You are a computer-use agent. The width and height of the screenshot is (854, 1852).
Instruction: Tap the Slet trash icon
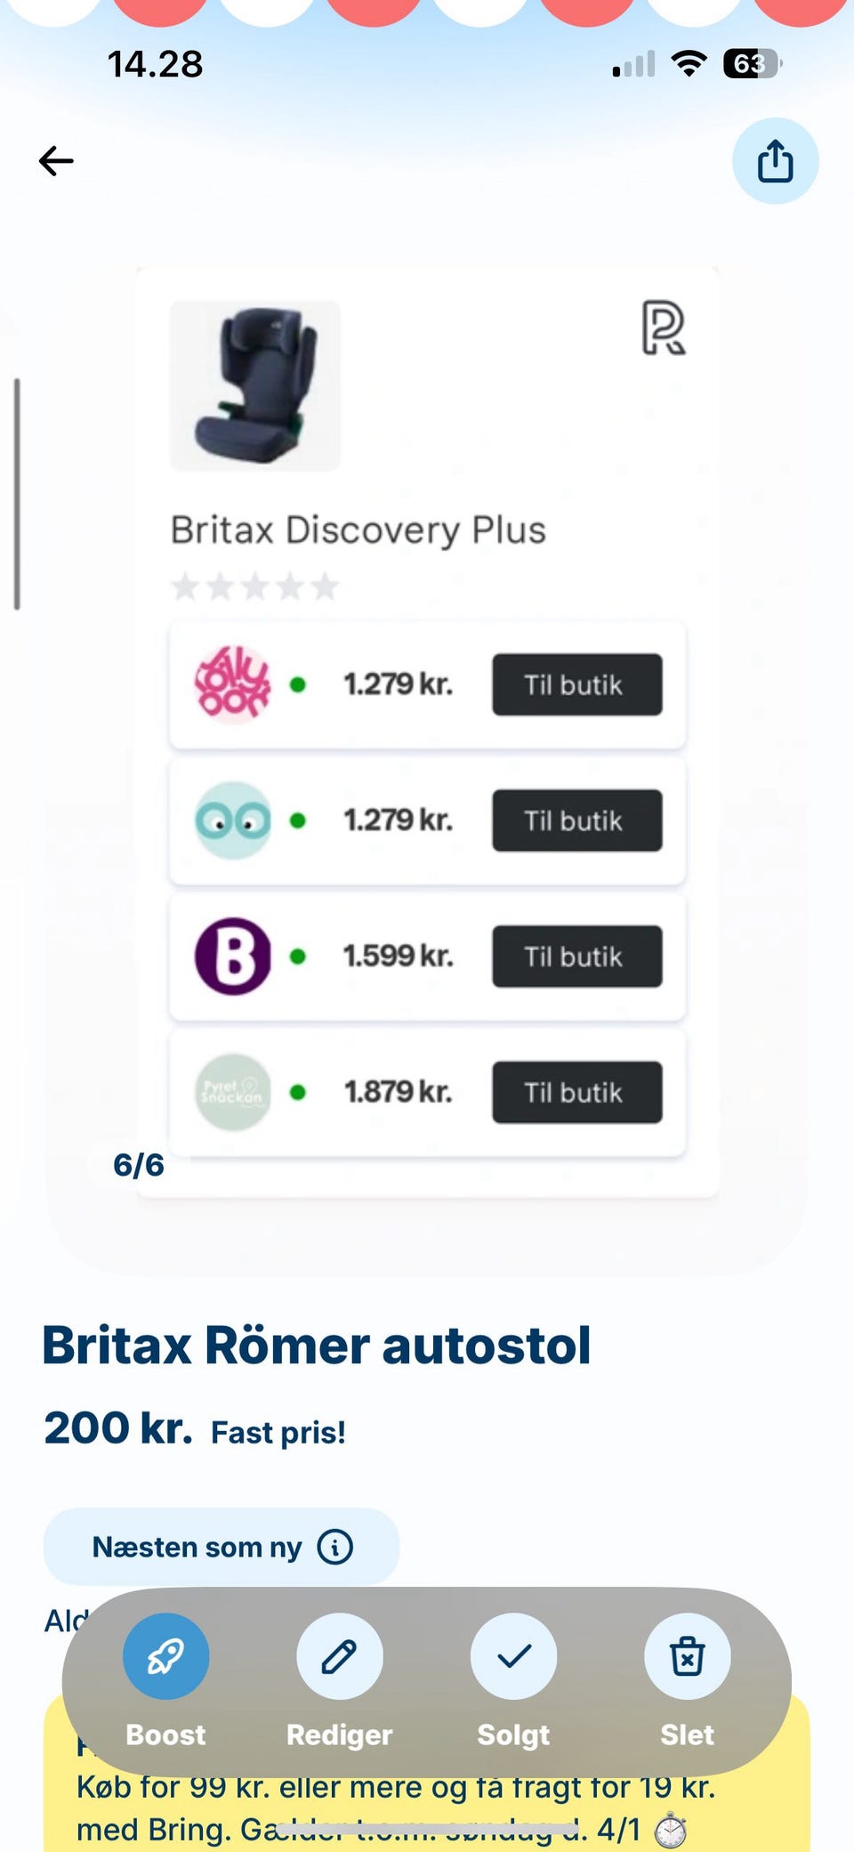(x=687, y=1656)
